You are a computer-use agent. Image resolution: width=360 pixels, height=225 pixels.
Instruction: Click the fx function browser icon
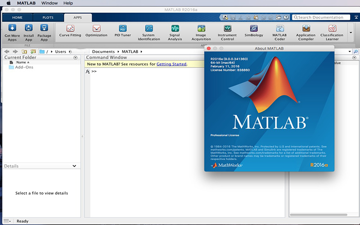pos(88,72)
